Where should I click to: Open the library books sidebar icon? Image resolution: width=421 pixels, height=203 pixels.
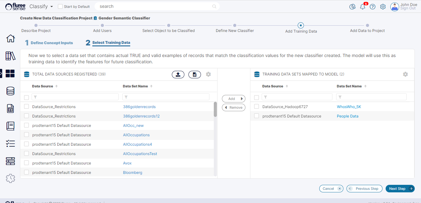(10, 56)
